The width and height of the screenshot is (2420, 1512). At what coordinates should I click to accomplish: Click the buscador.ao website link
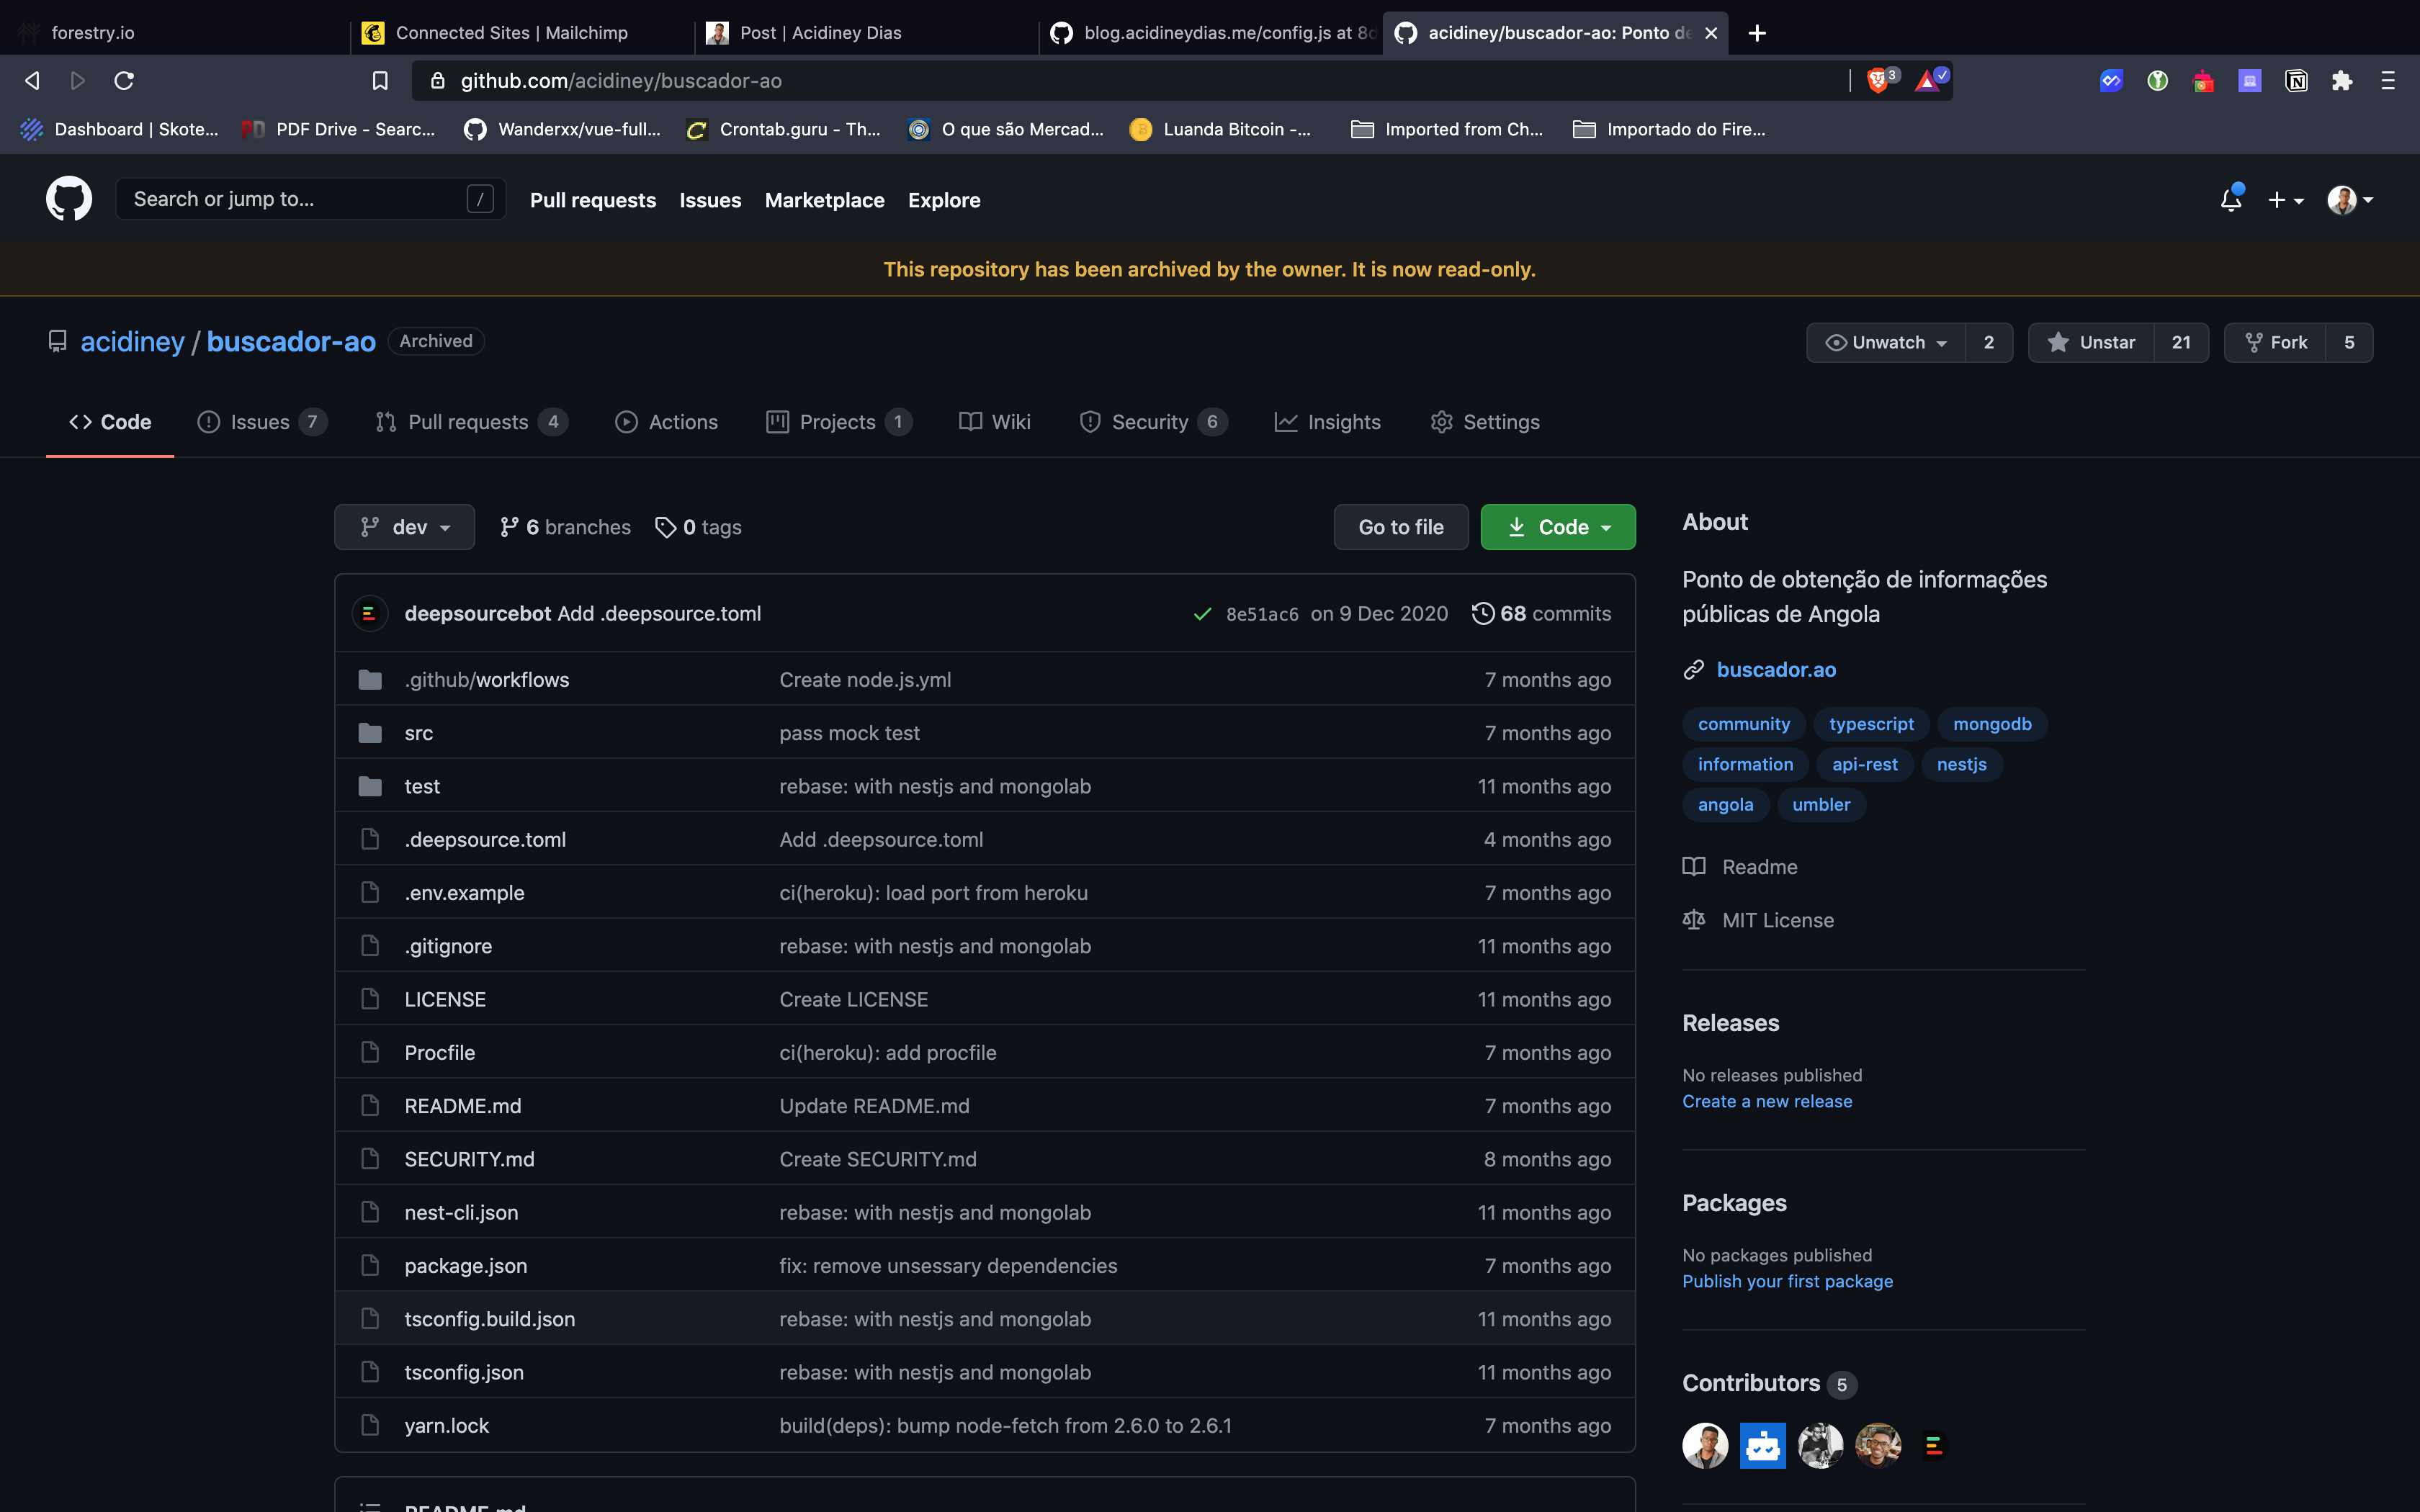point(1776,670)
